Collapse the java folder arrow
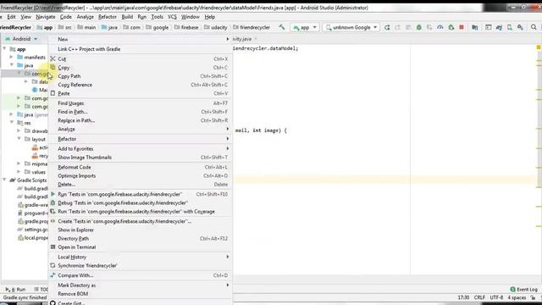The image size is (542, 305). click(x=11, y=65)
